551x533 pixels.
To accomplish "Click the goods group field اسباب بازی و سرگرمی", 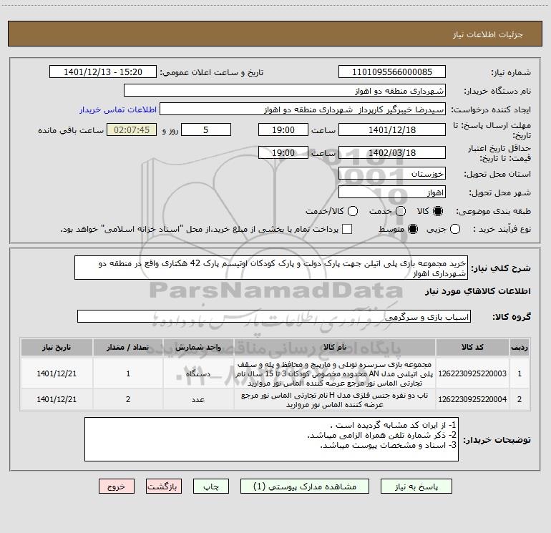I will [274, 316].
